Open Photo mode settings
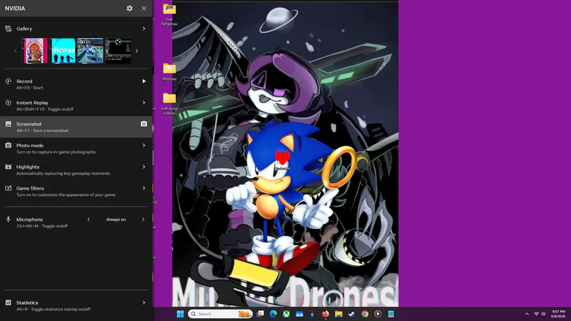Image resolution: width=571 pixels, height=321 pixels. [x=75, y=148]
